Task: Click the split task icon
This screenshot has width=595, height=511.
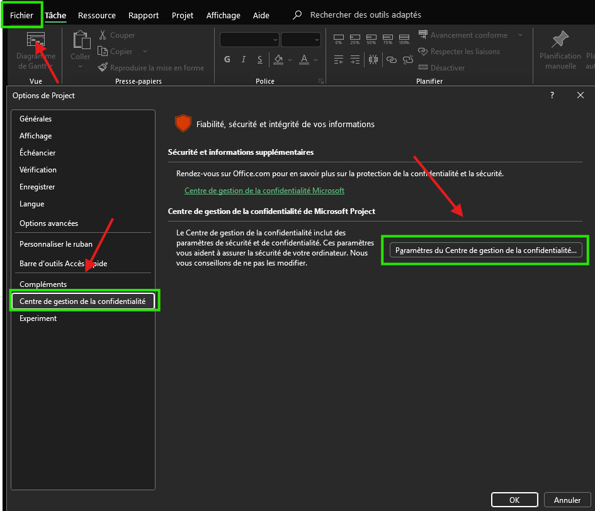Action: (x=373, y=60)
